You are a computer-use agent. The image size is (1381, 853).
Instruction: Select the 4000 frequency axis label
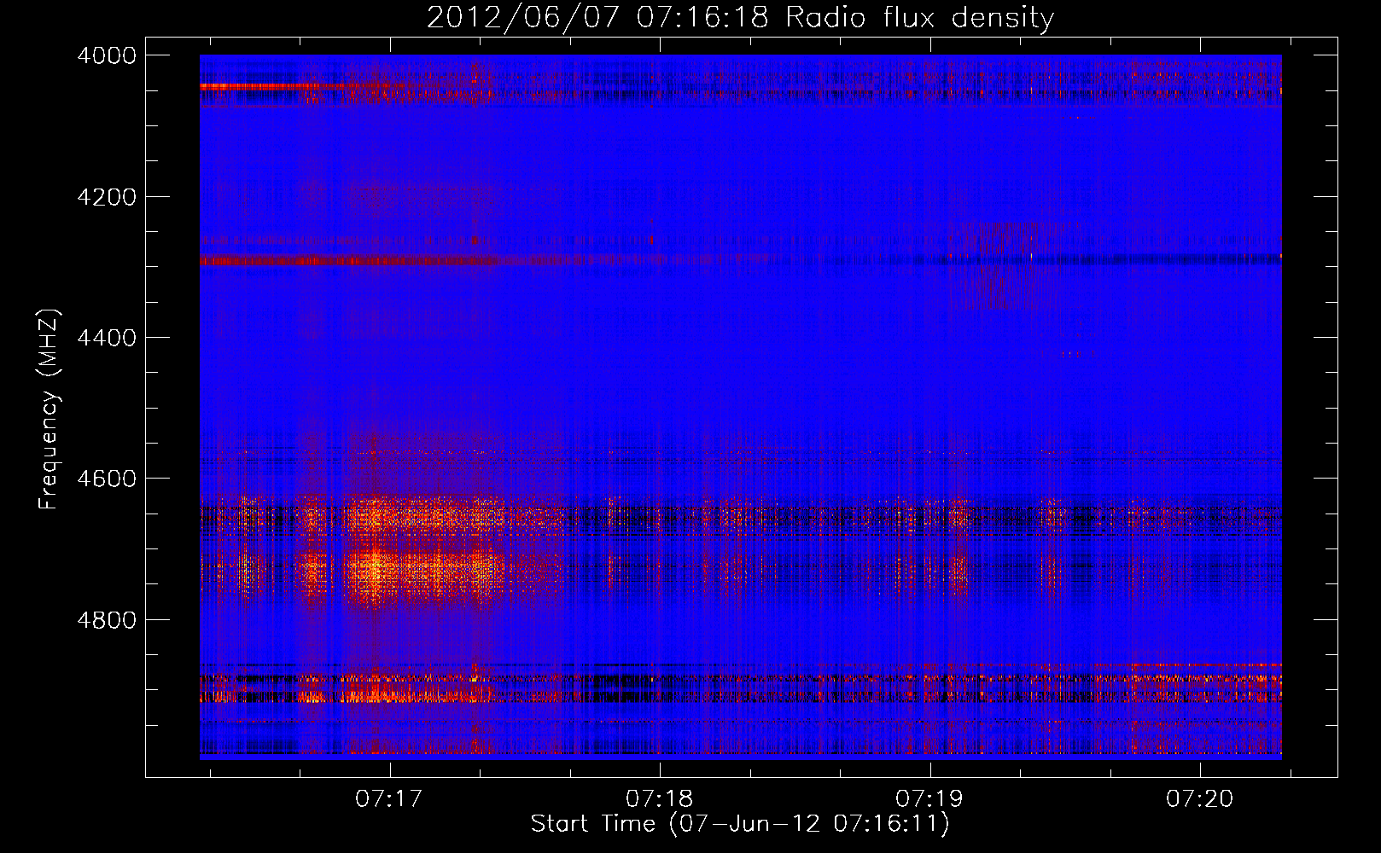tap(107, 55)
